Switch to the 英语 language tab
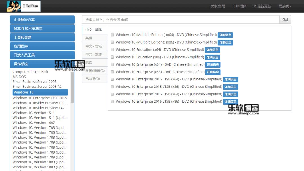 (x=95, y=38)
